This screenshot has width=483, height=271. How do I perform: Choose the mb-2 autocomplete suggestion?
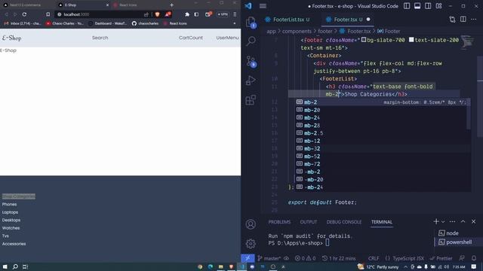(383, 102)
